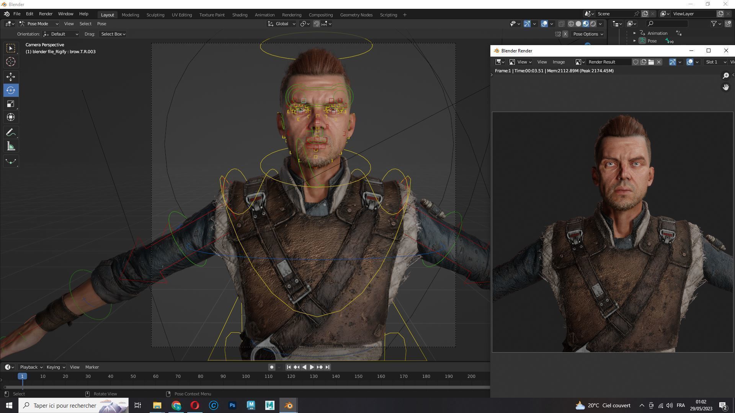Select the Breakdowner pose tool
The width and height of the screenshot is (735, 413).
click(11, 161)
